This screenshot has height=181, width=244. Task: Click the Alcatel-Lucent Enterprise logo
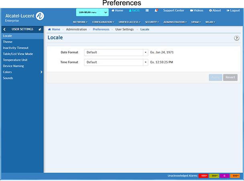click(x=24, y=17)
